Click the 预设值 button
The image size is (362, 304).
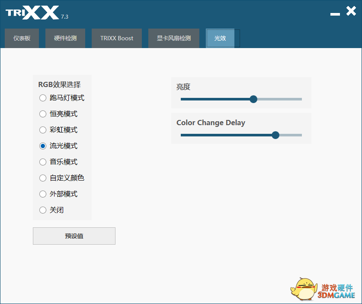74,236
